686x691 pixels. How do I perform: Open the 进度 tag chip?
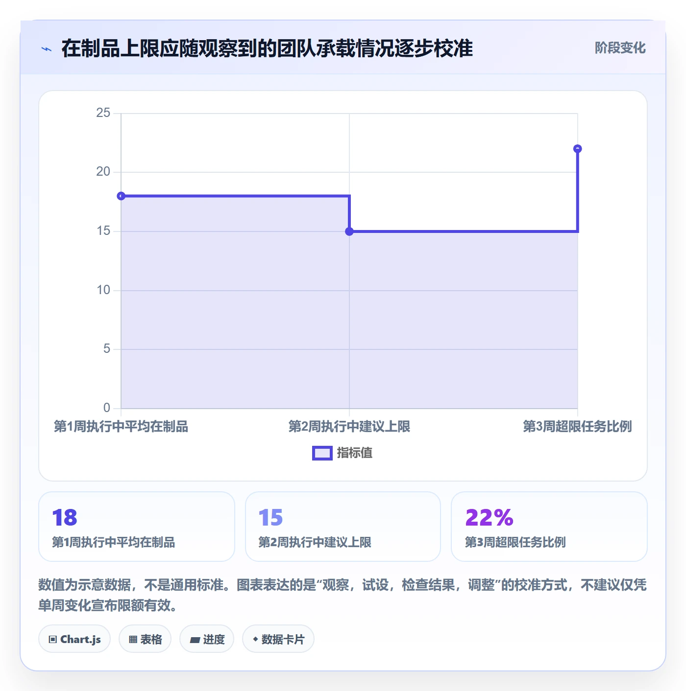(207, 639)
